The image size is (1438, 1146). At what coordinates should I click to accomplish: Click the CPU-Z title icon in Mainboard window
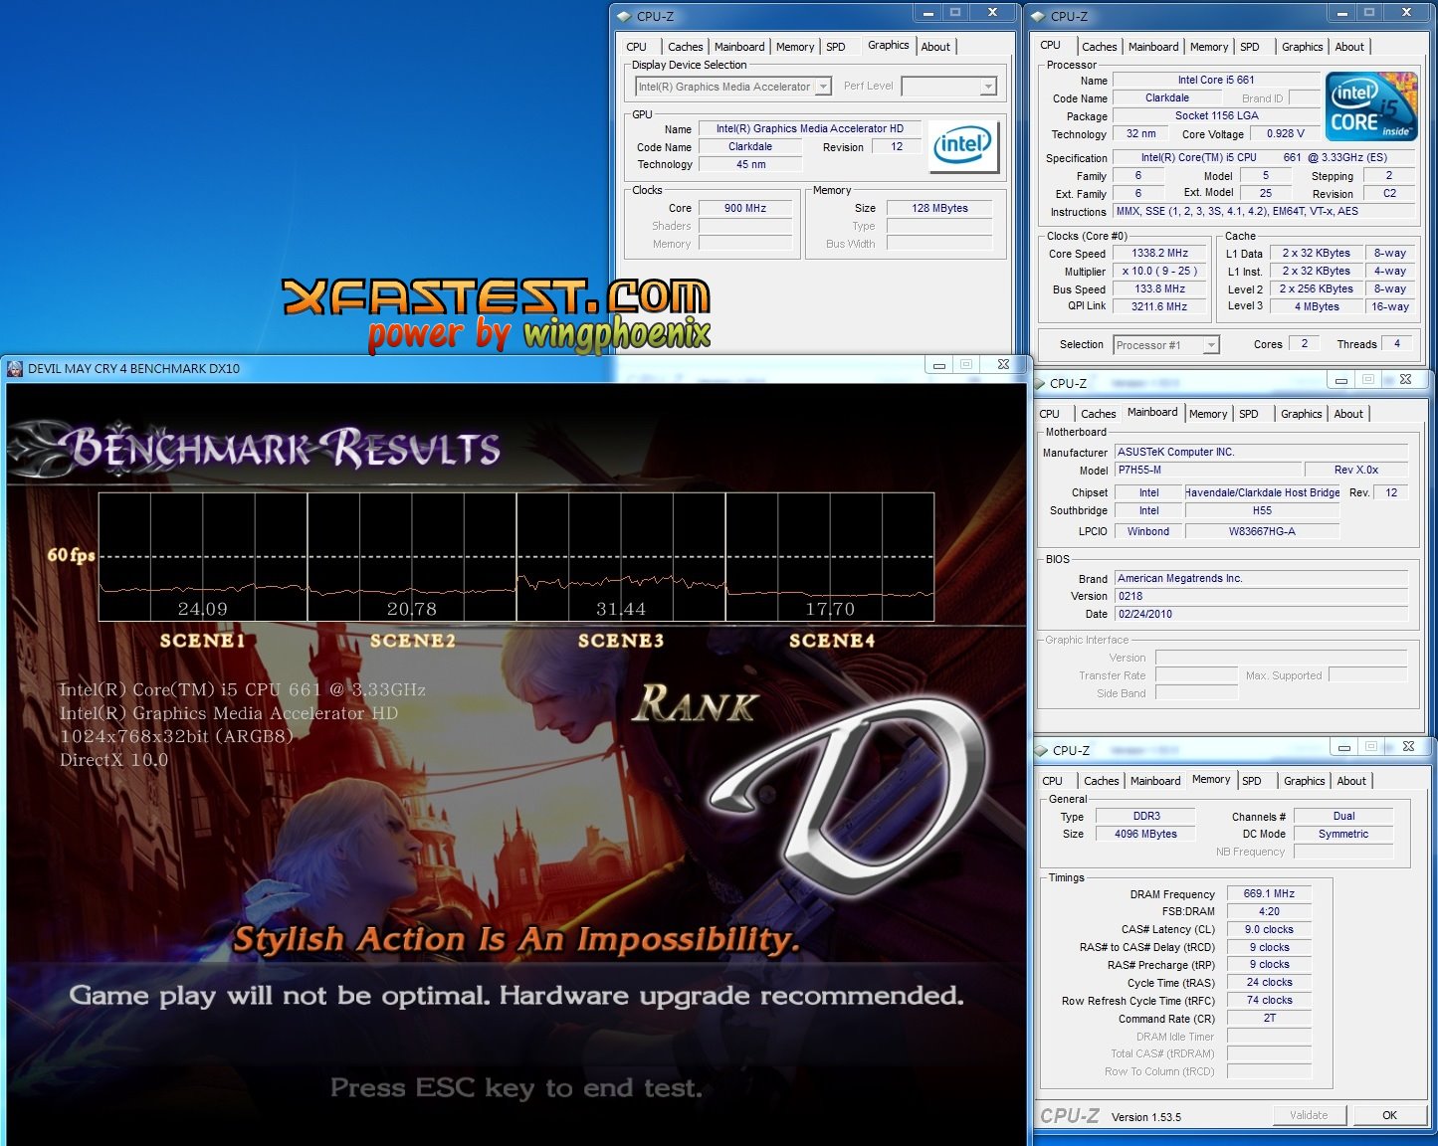coord(1041,383)
